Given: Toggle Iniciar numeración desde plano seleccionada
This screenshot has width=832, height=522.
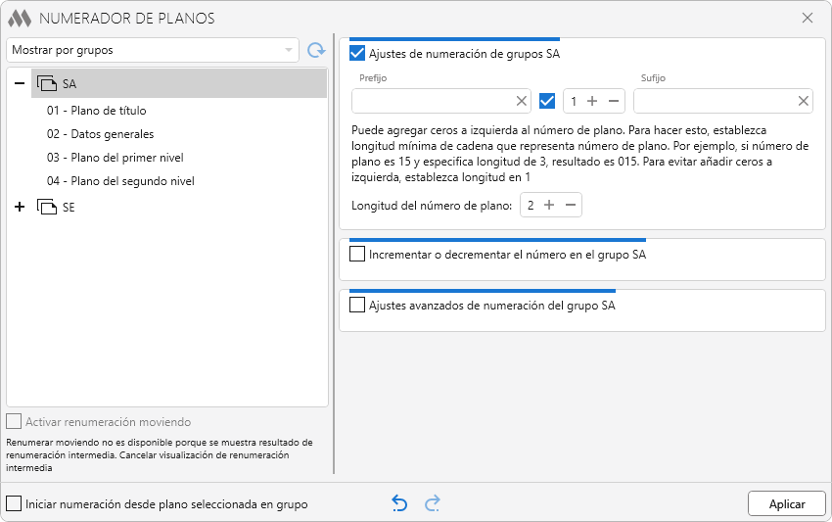Looking at the screenshot, I should pos(14,504).
